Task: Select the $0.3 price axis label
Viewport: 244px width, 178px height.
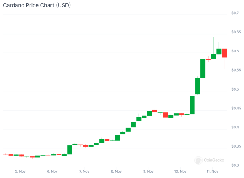Action: pyautogui.click(x=235, y=165)
